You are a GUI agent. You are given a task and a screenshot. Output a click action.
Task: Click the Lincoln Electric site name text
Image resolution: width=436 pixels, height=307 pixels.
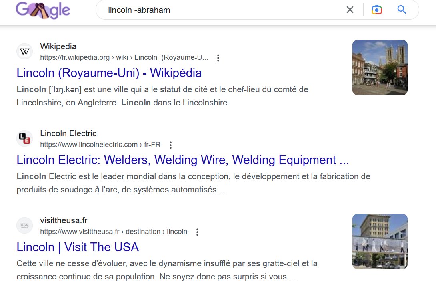[68, 133]
